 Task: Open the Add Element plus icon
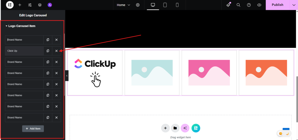tap(20, 5)
